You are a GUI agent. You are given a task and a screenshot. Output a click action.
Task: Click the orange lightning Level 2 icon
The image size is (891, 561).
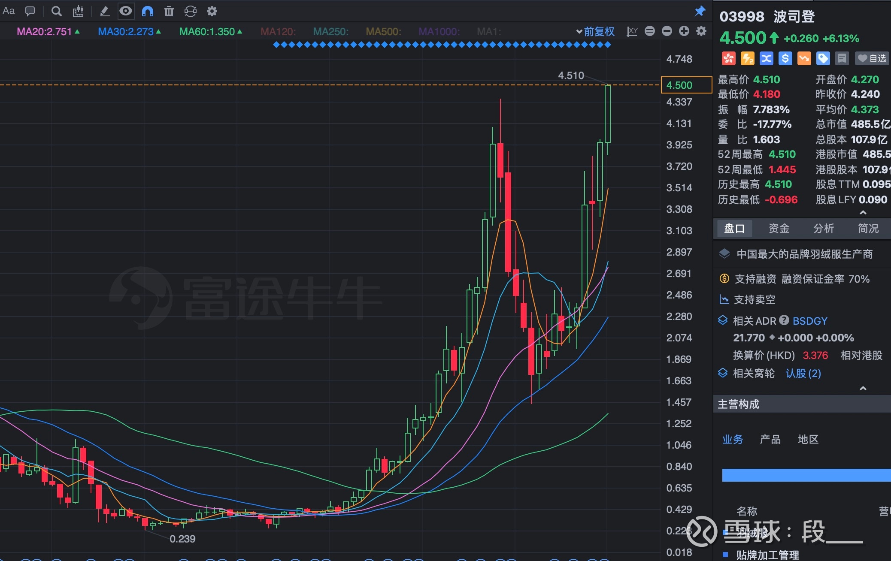coord(747,58)
